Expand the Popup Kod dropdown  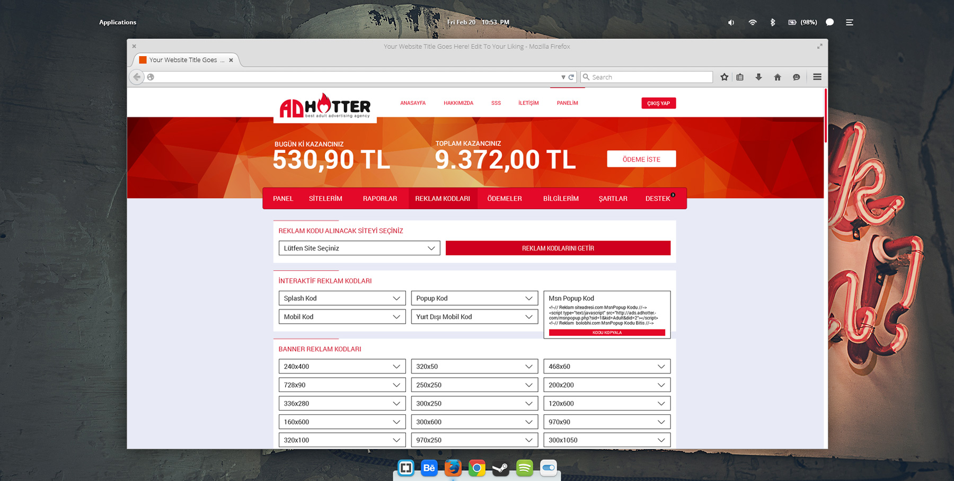coord(475,298)
